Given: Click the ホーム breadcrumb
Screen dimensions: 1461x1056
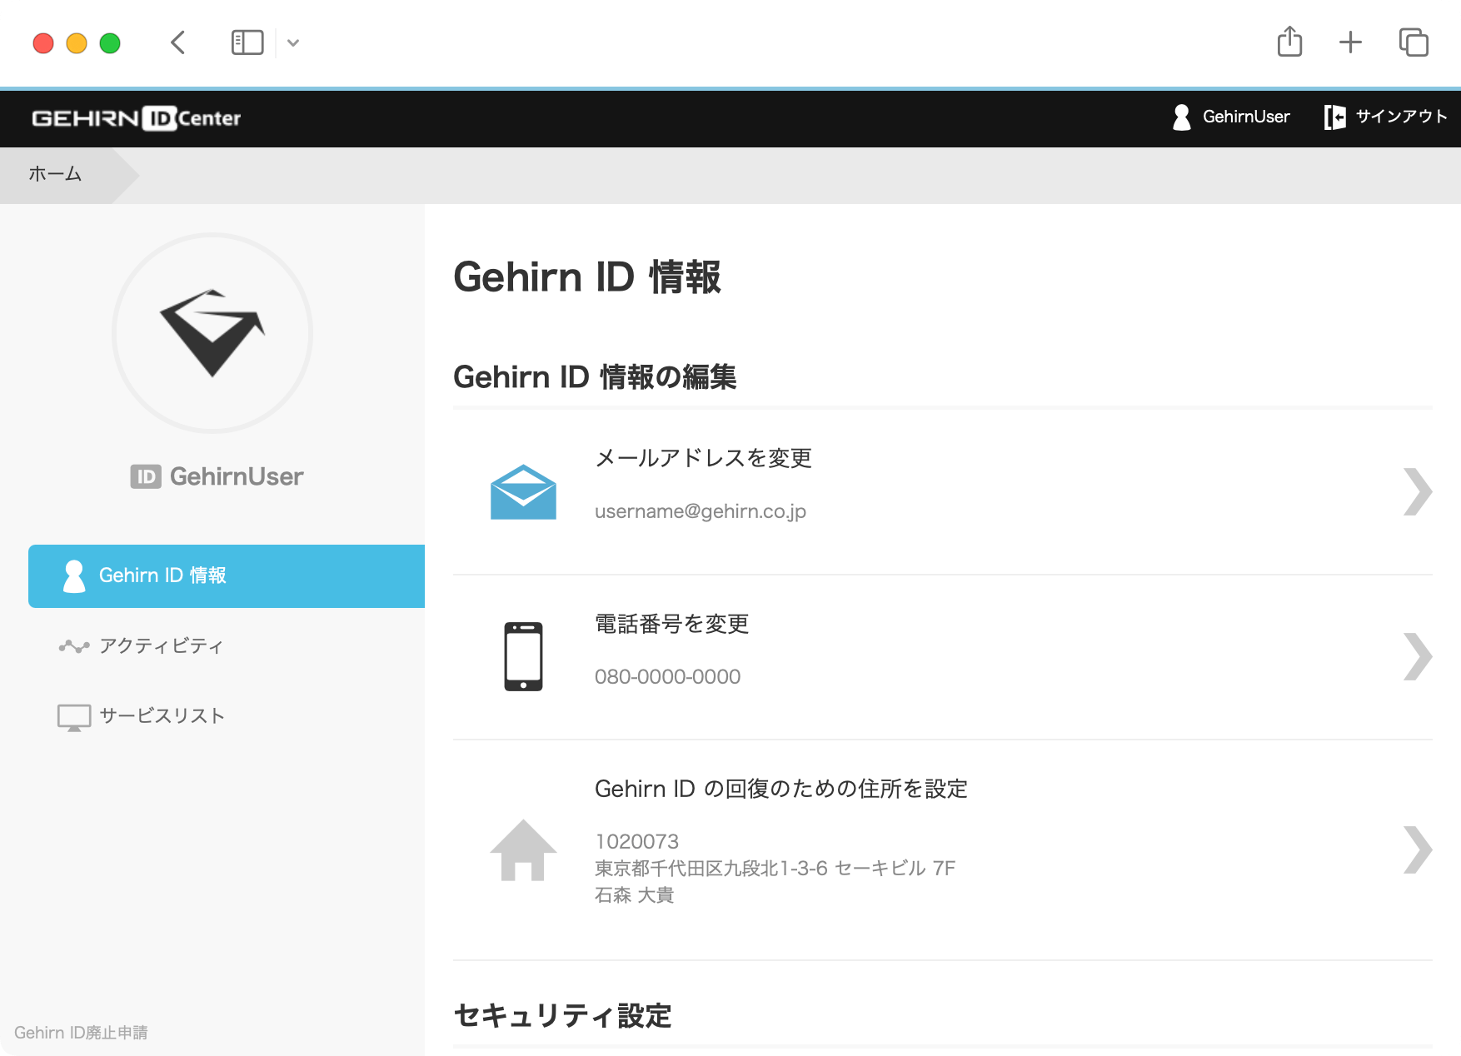Looking at the screenshot, I should [55, 174].
